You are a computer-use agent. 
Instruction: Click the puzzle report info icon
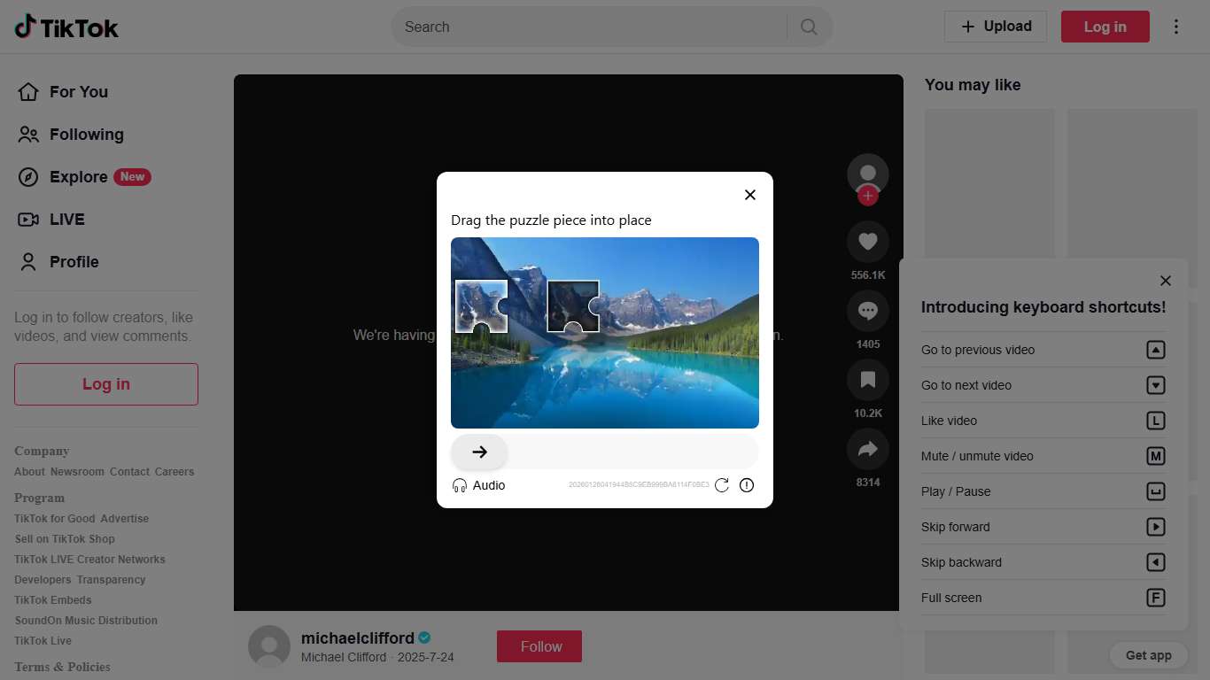747,485
